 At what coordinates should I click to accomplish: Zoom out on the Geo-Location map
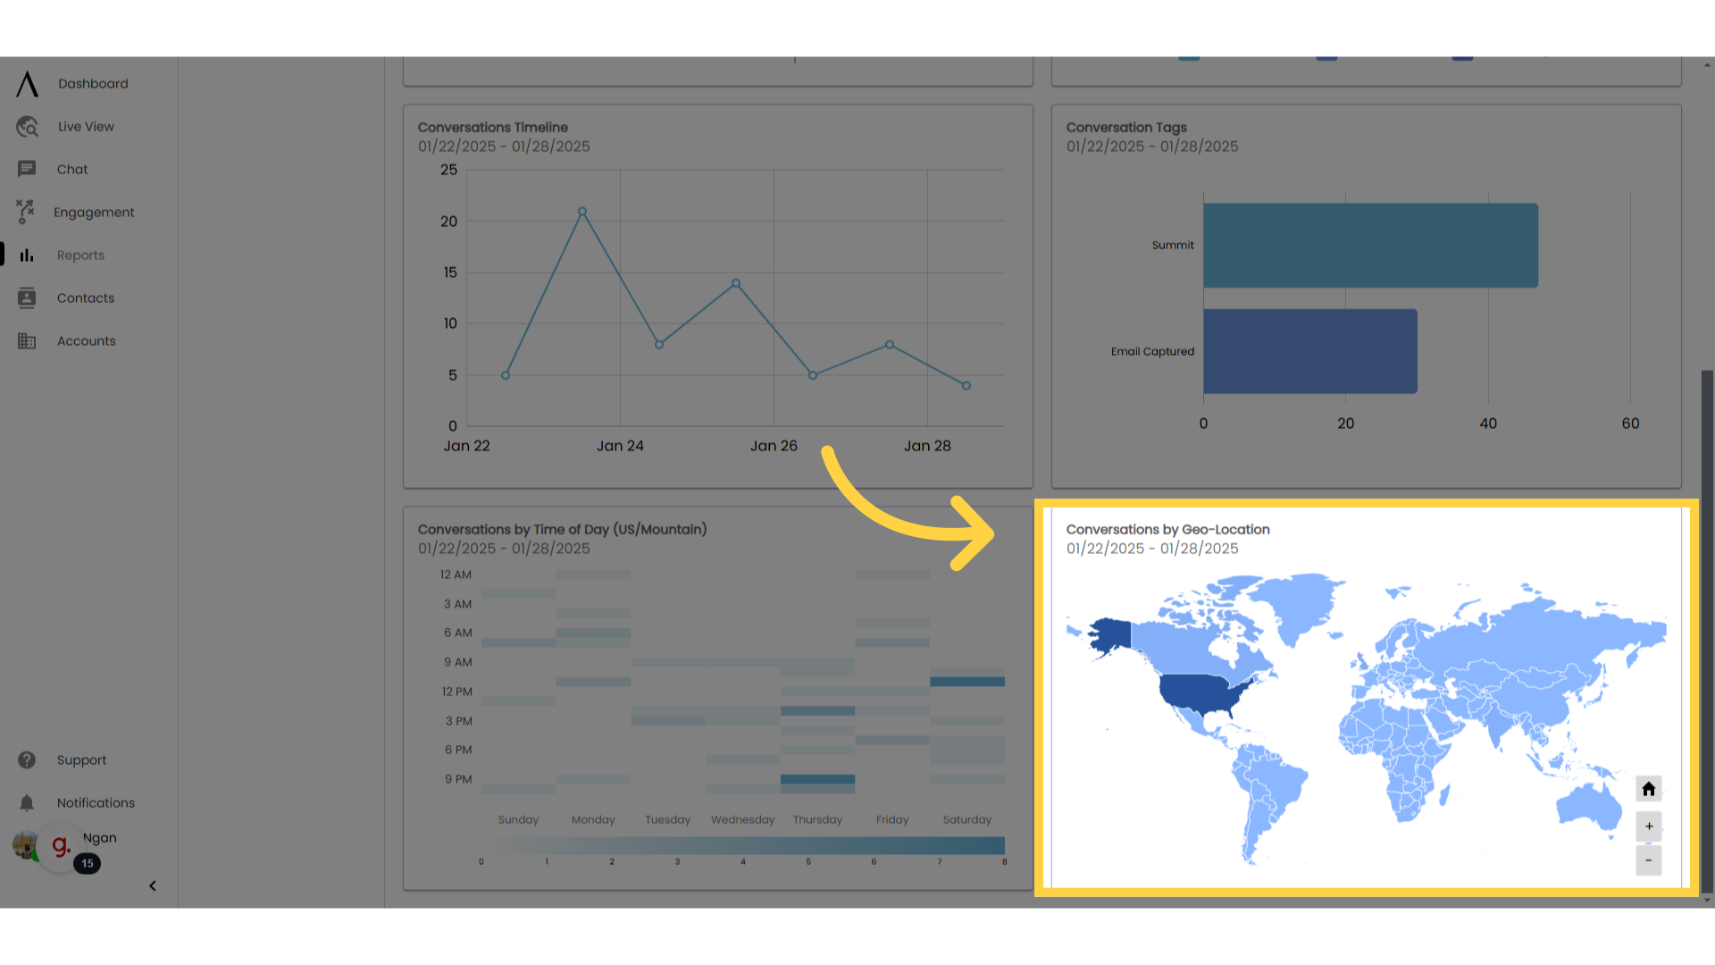click(x=1648, y=860)
